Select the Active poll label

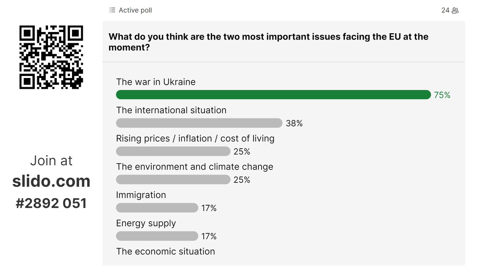tap(135, 10)
